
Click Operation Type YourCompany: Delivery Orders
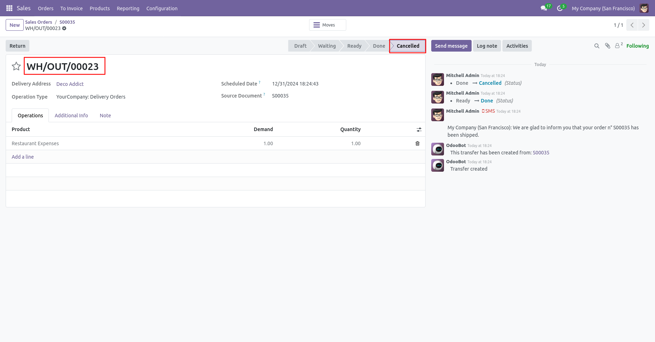tap(91, 97)
